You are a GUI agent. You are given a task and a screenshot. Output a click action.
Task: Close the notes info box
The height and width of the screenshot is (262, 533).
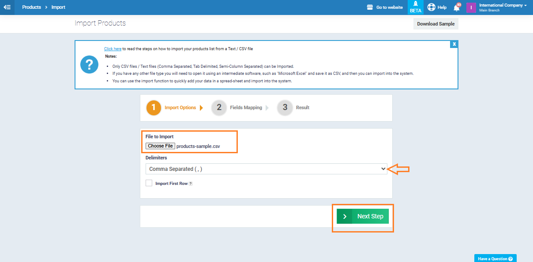(x=454, y=44)
